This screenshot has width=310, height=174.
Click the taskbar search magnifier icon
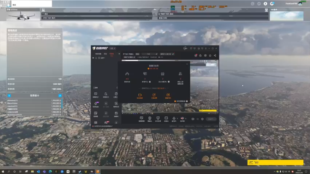point(9,172)
